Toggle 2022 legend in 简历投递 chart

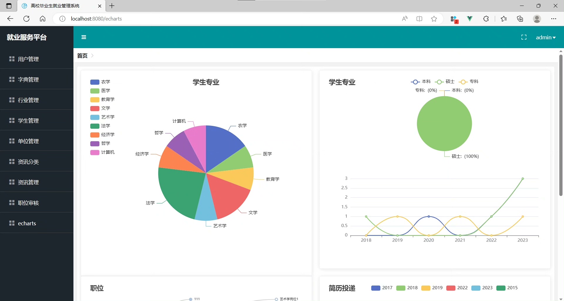(x=451, y=288)
